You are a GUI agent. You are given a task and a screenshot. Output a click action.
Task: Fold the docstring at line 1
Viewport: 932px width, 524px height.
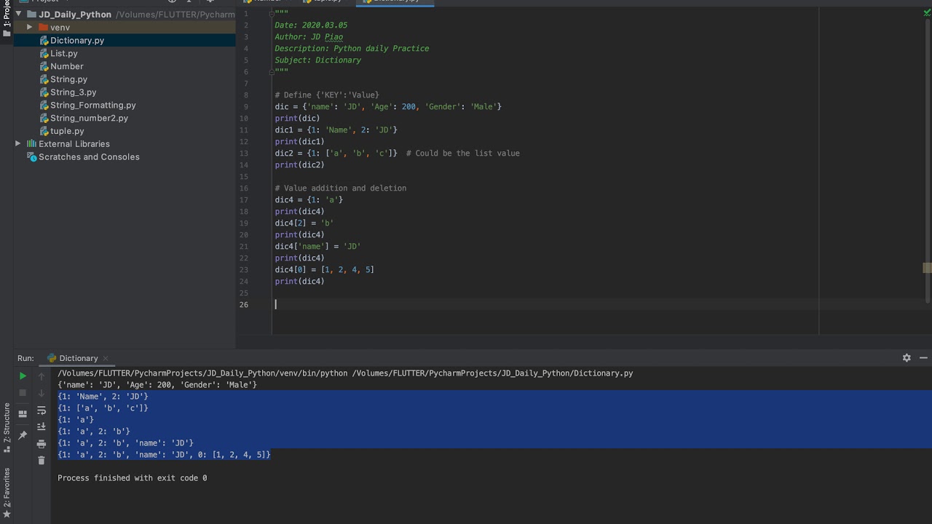272,14
